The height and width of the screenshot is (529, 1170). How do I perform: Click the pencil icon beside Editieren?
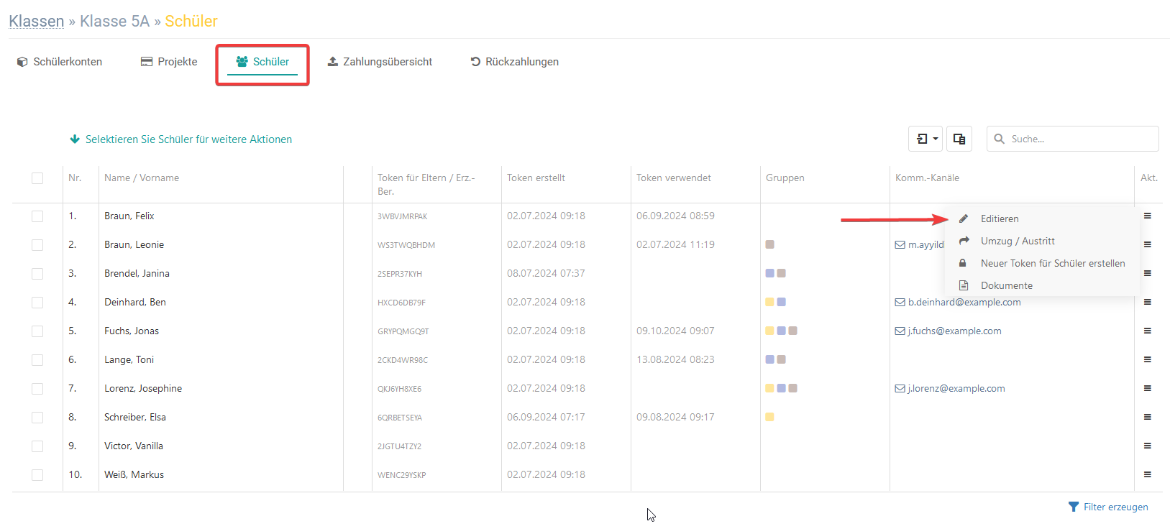[964, 218]
